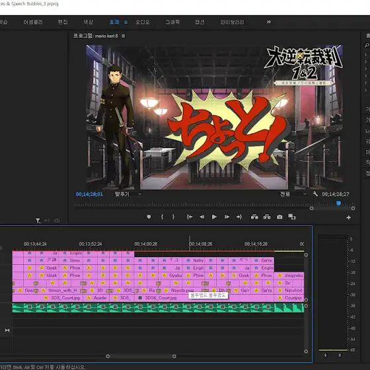This screenshot has width=370, height=370.
Task: Click top handle of video tracks scrollbar
Action: 306,255
